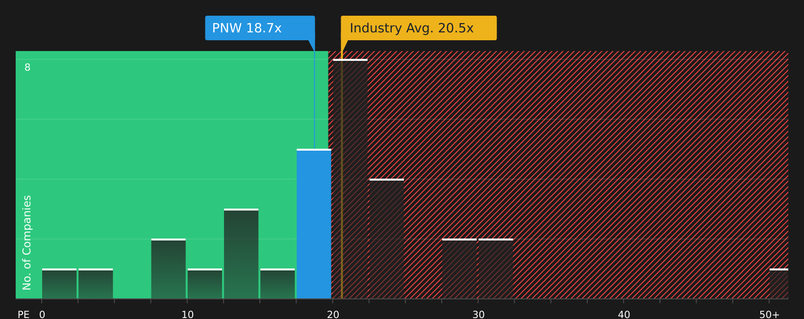Click the x-axis label 30
This screenshot has width=804, height=319.
pyautogui.click(x=478, y=315)
